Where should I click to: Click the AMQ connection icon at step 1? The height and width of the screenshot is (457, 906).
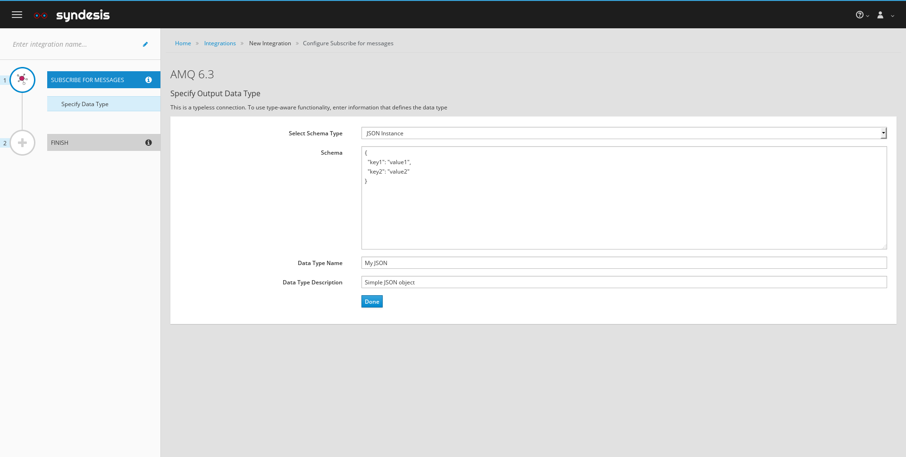[x=22, y=80]
